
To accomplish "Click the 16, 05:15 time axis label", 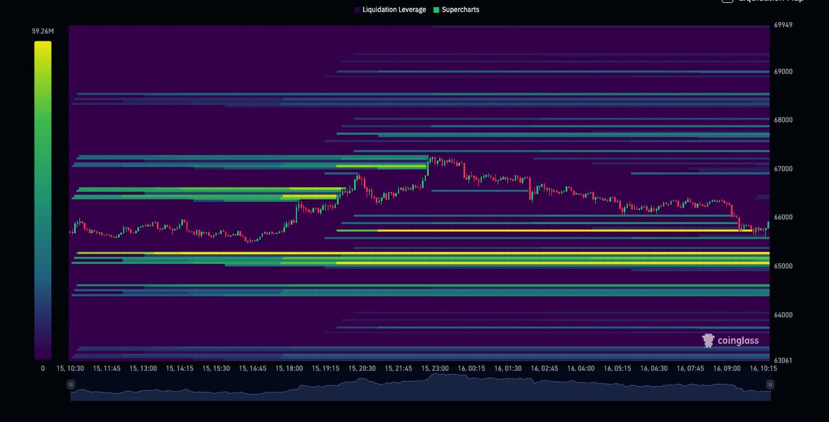I will pyautogui.click(x=618, y=369).
